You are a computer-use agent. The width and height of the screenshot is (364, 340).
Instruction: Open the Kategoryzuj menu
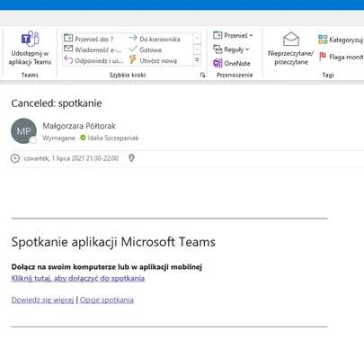point(341,40)
